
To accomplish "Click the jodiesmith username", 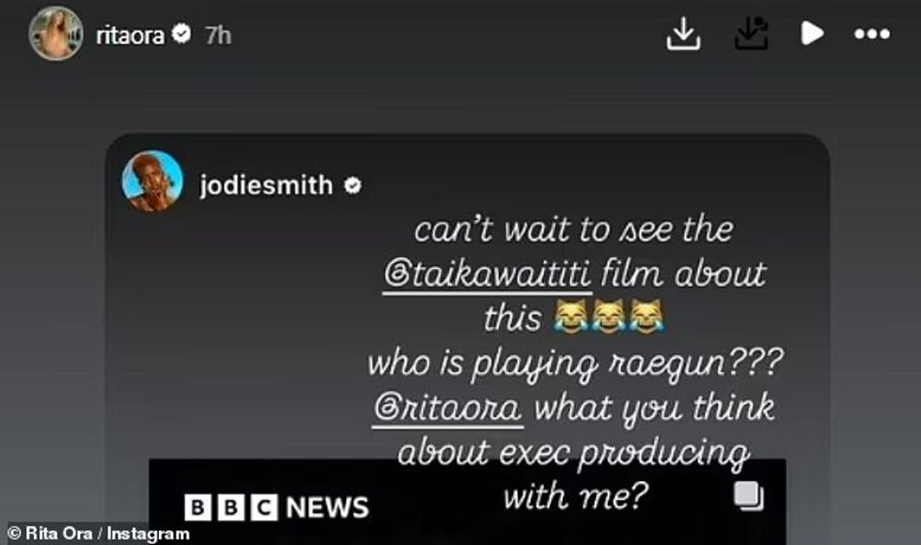I will click(x=266, y=185).
